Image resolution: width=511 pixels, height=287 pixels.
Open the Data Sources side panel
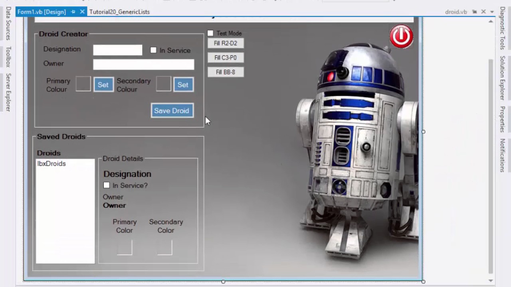click(8, 23)
